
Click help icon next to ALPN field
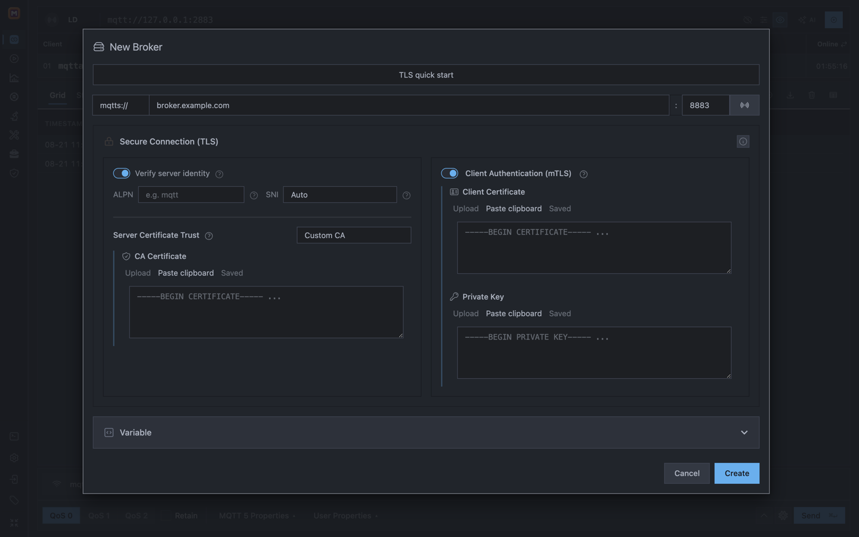(x=254, y=195)
